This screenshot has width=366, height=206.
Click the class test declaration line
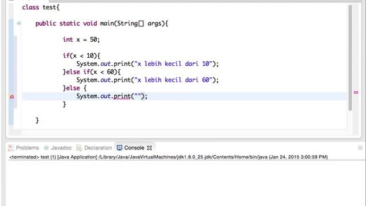[x=41, y=7]
